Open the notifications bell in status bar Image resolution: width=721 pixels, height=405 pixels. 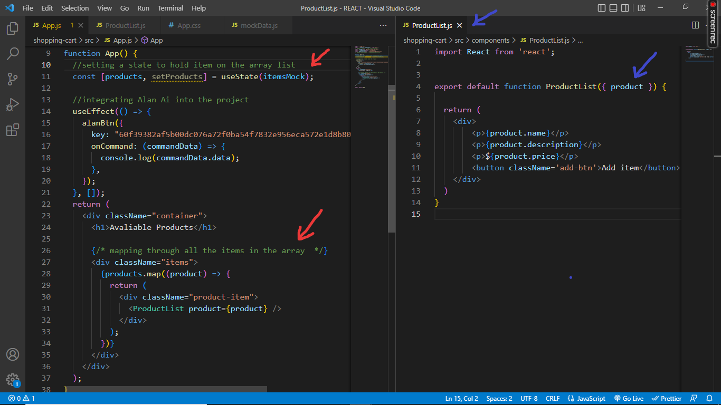pos(708,399)
